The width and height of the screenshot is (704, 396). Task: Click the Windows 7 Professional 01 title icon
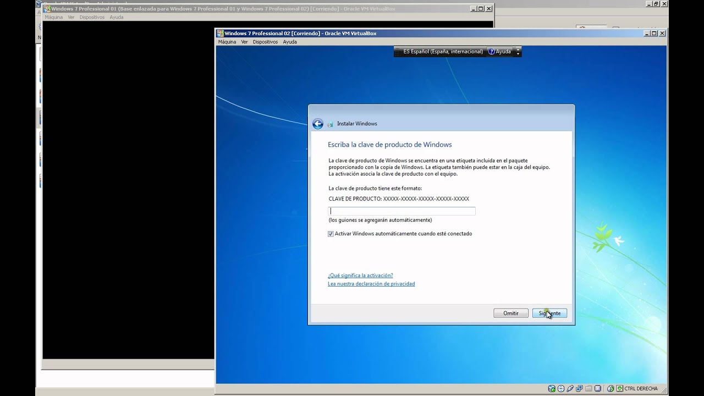(x=47, y=9)
